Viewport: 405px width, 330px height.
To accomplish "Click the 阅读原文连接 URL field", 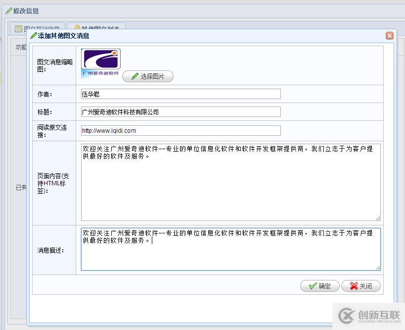I will (x=181, y=130).
